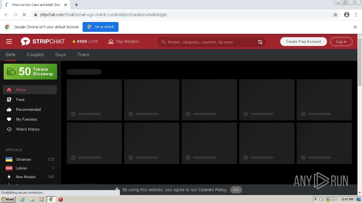Image resolution: width=362 pixels, height=203 pixels.
Task: Click the red Opera taskbar icon
Action: (x=61, y=199)
